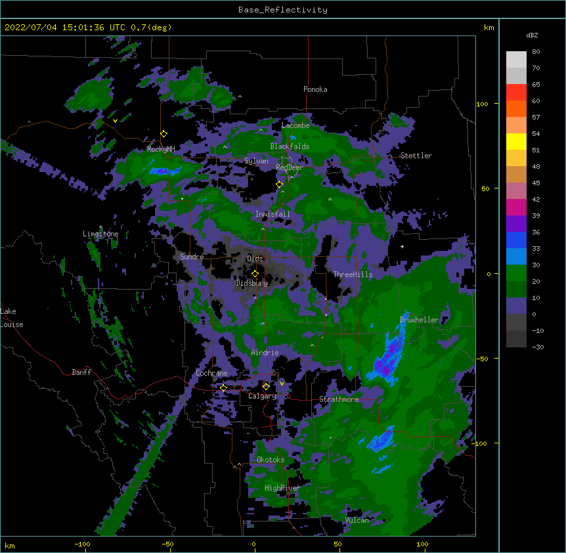Click the white caret marker east of Ponoka's radar echoes
Viewport: 566px width, 553px height.
(240, 97)
